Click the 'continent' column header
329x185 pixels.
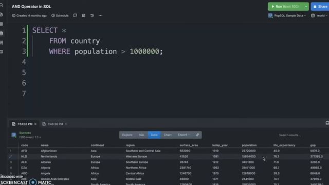coord(97,145)
